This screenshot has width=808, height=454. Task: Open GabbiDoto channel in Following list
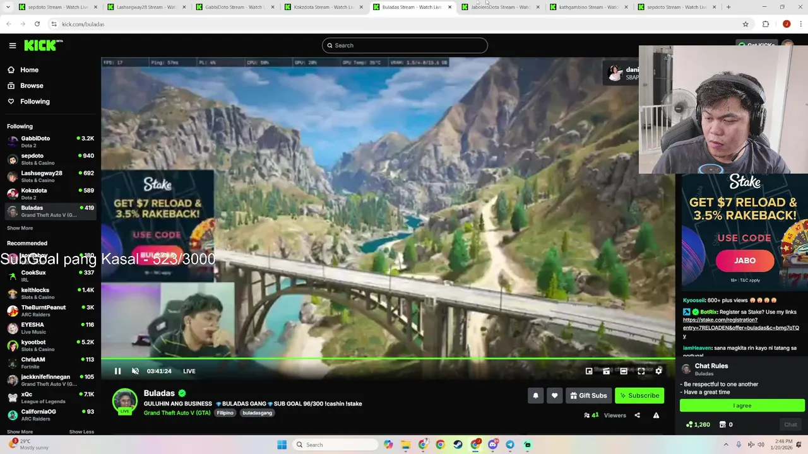tap(50, 142)
